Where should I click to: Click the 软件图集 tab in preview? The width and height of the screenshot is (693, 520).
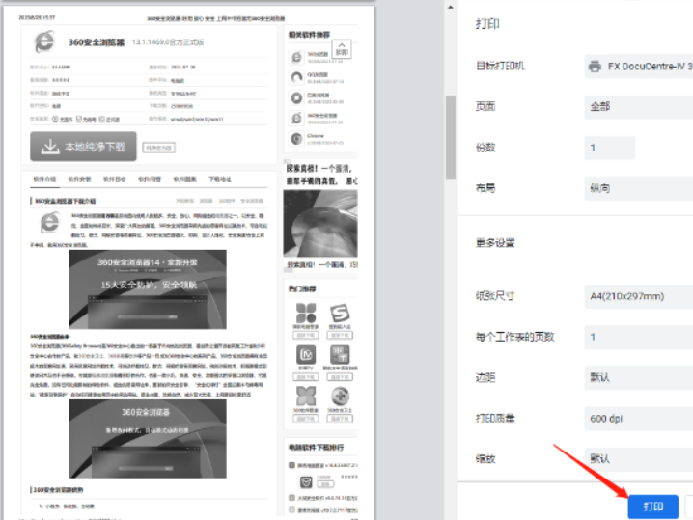tap(184, 178)
